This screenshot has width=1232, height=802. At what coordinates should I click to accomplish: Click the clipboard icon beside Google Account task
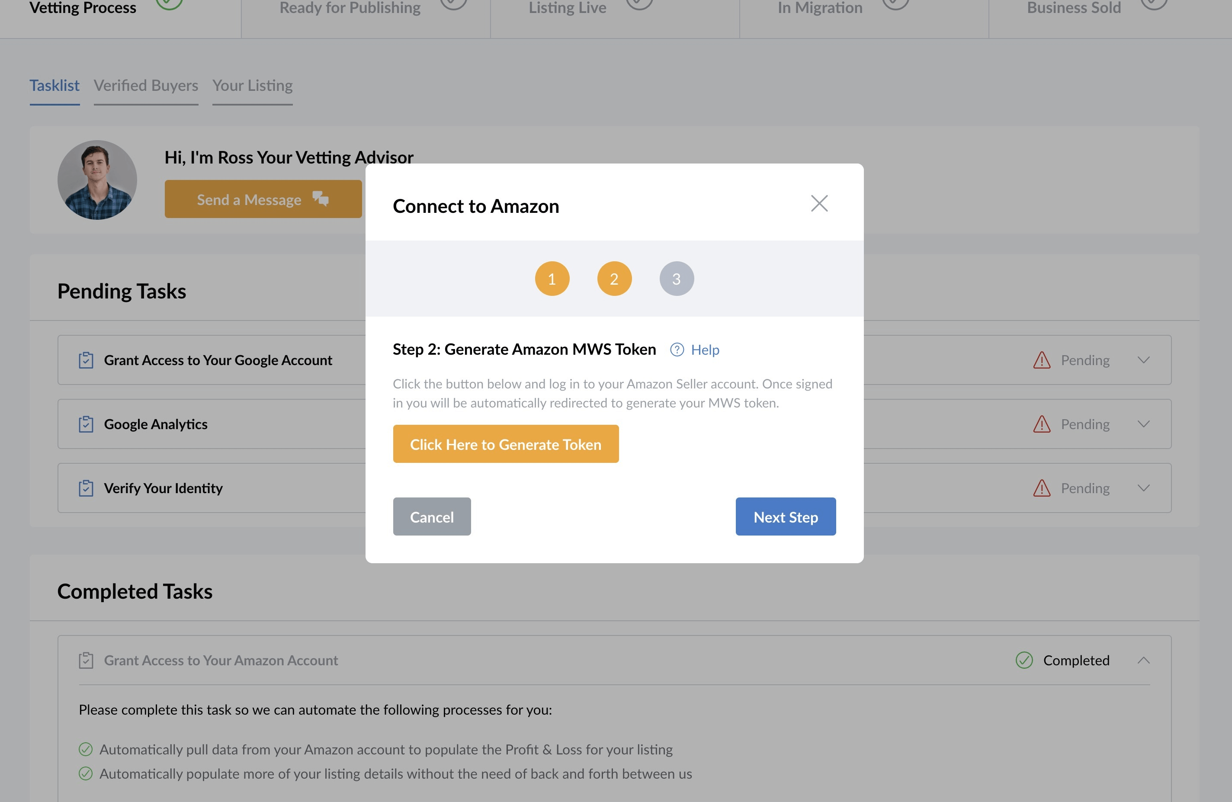point(86,360)
